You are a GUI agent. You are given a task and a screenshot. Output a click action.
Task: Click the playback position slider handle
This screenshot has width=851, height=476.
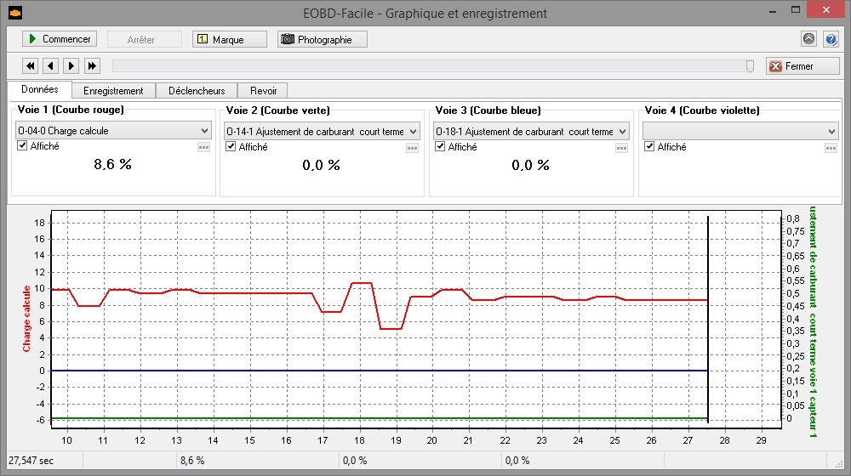point(750,65)
